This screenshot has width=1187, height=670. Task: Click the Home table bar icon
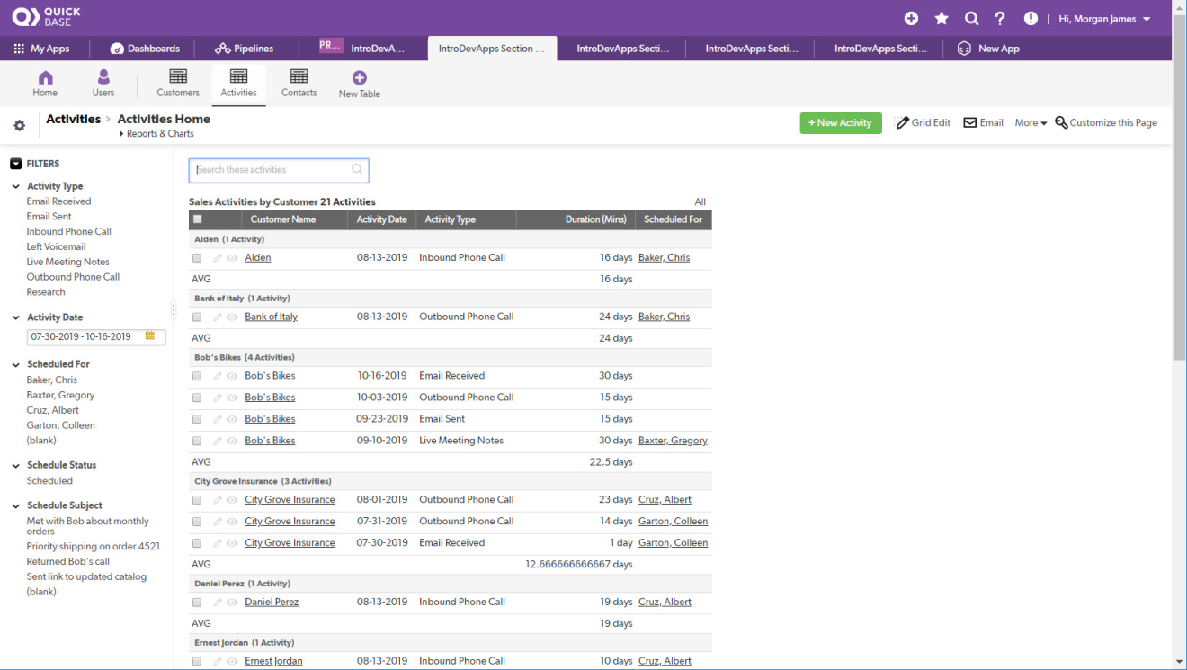pyautogui.click(x=45, y=78)
